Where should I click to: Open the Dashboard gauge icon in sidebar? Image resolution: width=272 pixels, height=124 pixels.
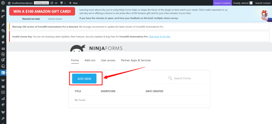(3, 11)
